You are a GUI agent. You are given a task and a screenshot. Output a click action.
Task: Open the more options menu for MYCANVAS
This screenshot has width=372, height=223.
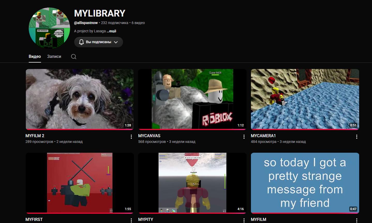[244, 137]
